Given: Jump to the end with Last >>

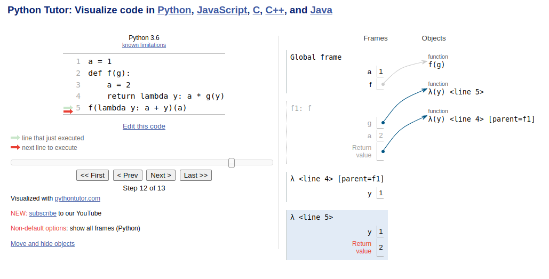Looking at the screenshot, I should click(x=196, y=175).
